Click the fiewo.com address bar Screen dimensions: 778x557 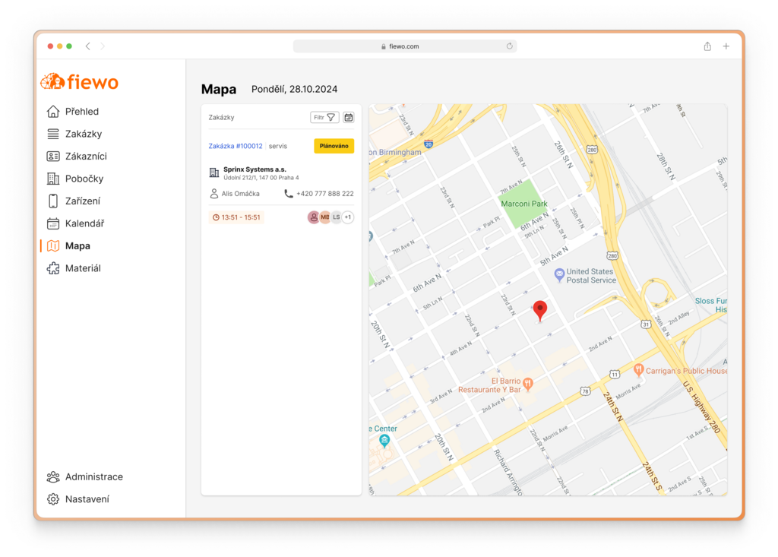tap(405, 46)
